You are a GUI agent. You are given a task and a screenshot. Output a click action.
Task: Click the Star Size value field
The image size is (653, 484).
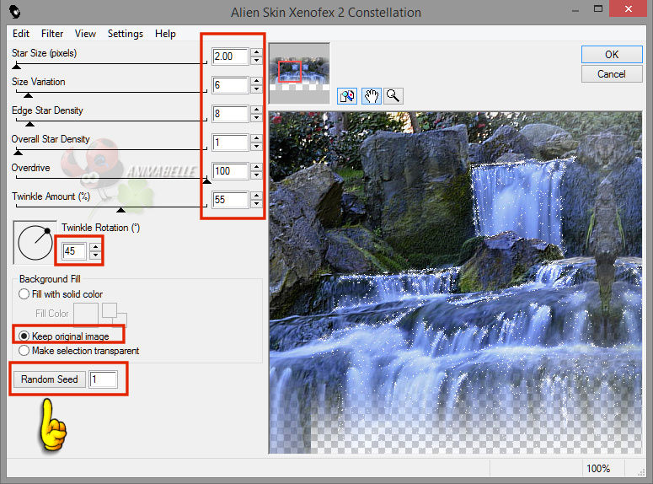click(230, 56)
